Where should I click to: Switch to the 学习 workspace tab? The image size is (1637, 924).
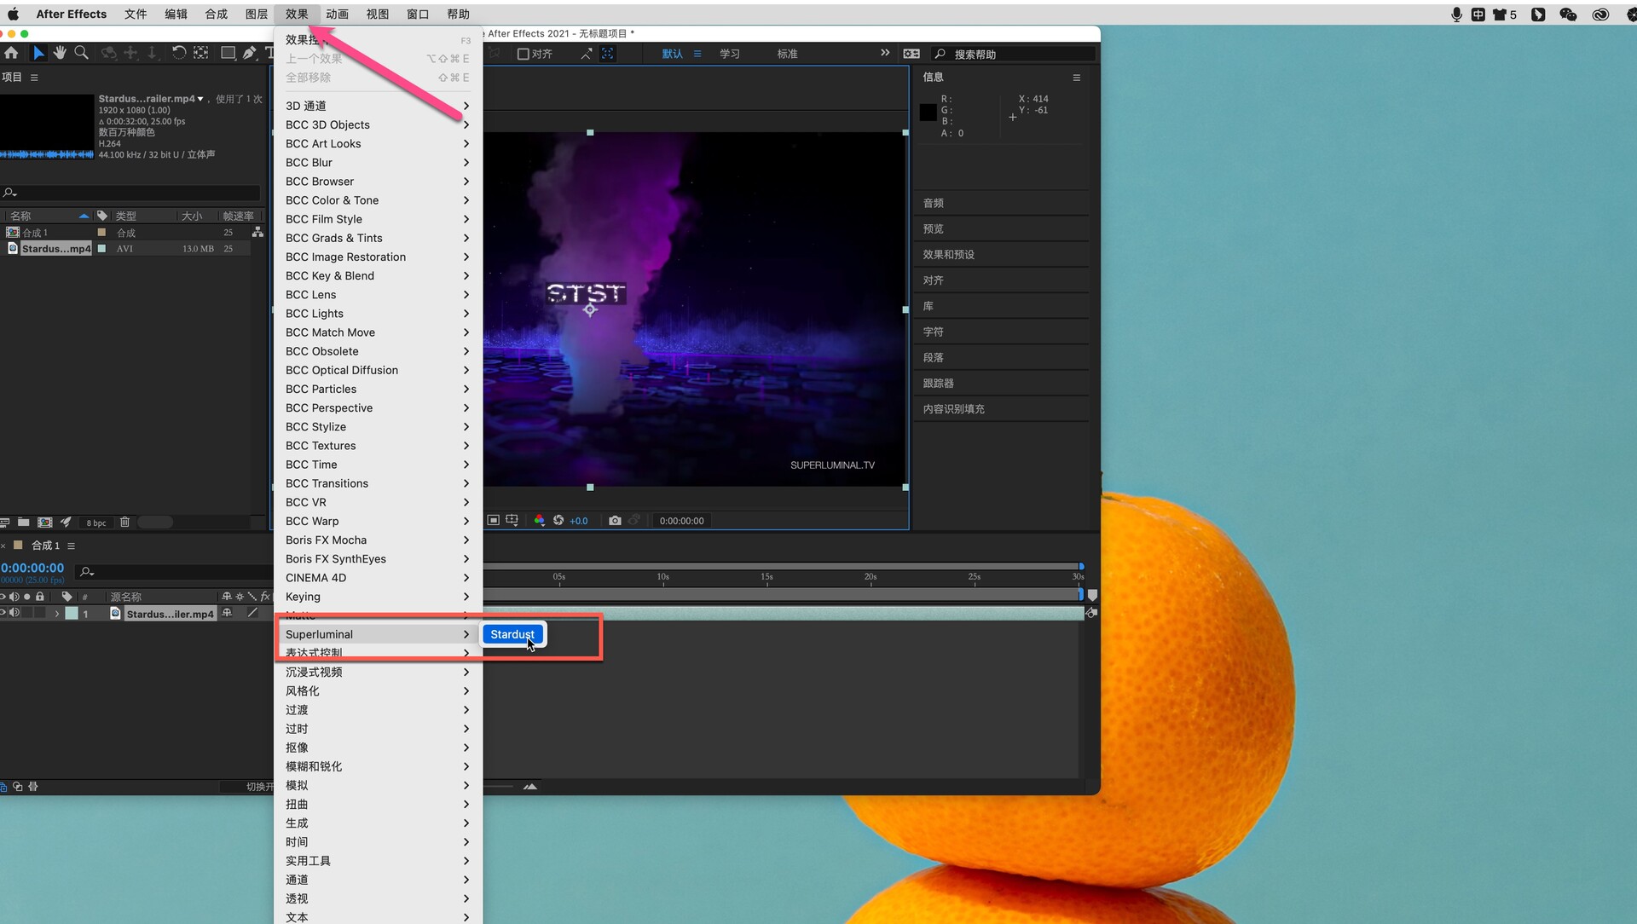[729, 54]
